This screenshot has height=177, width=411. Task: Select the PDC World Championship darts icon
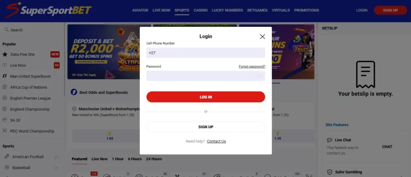4,131
